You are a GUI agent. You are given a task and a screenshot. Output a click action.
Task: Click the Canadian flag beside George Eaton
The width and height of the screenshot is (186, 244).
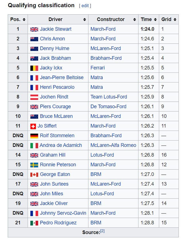tap(34, 175)
